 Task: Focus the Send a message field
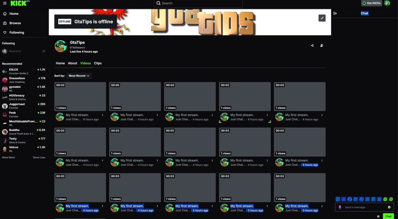point(364,207)
